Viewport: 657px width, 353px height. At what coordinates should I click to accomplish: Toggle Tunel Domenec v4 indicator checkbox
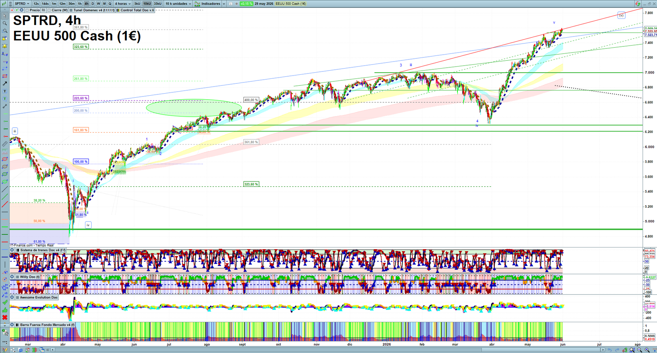[71, 10]
